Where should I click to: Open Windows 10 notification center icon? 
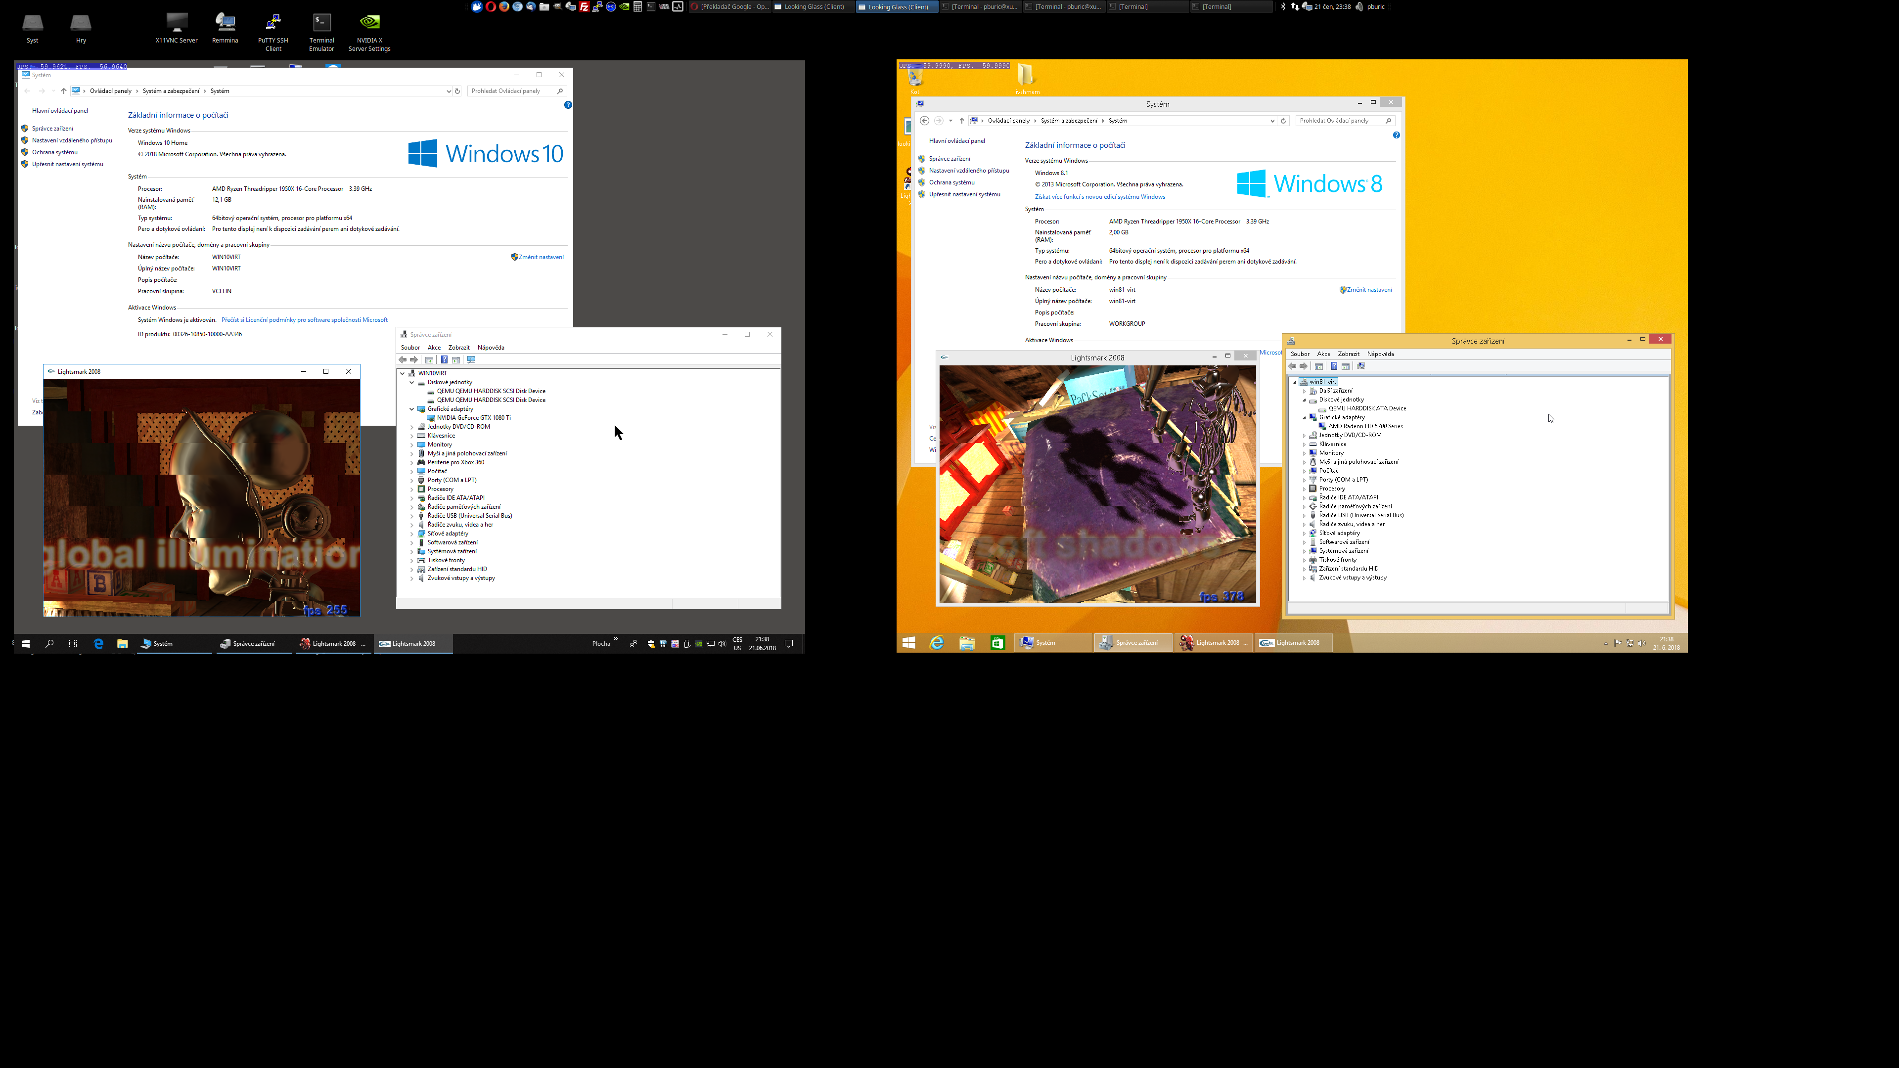[789, 643]
